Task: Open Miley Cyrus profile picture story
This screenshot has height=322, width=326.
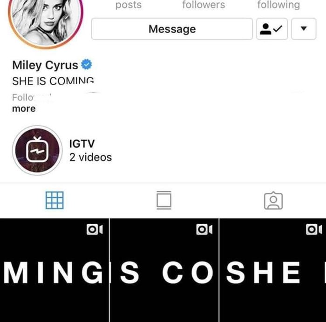Action: (x=46, y=21)
